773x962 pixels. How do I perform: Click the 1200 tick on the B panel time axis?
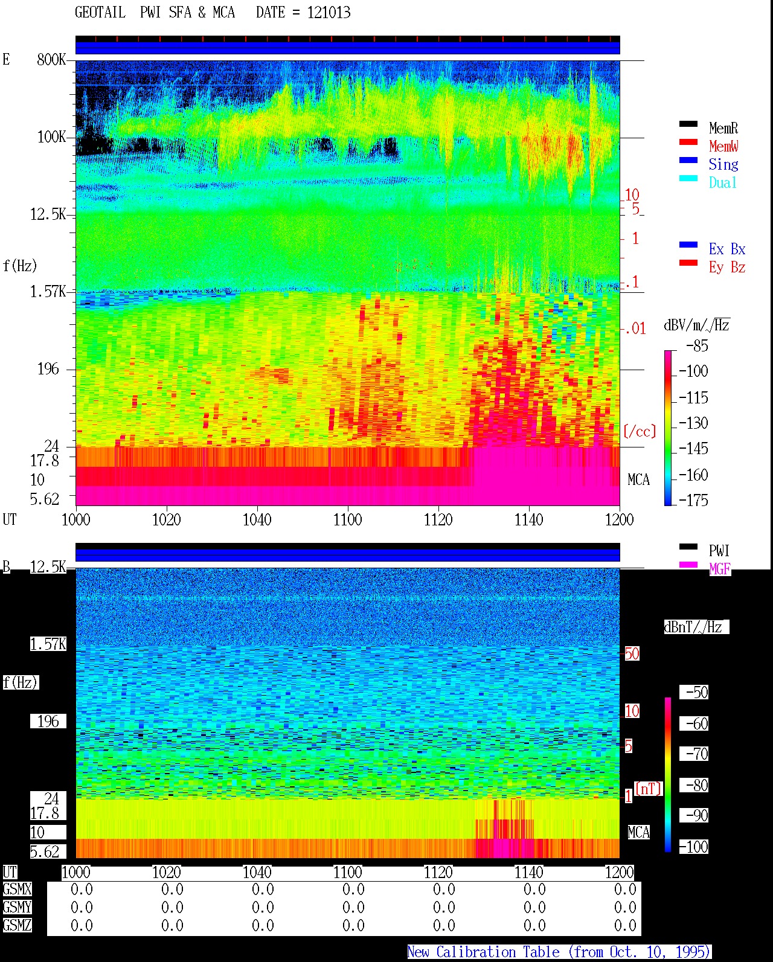[x=619, y=872]
